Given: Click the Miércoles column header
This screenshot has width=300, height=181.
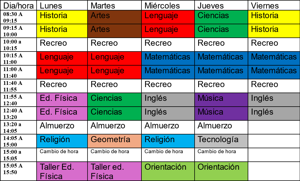Looking at the screenshot, I should [x=168, y=5].
